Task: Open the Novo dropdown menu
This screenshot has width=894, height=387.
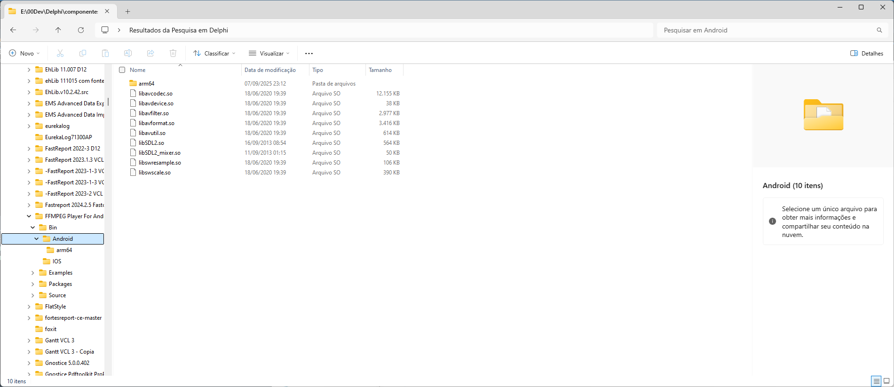Action: [24, 53]
